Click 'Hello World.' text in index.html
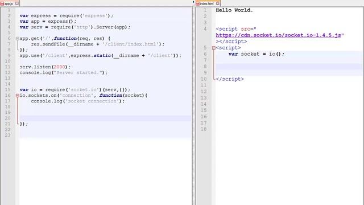Viewport: 364px width, 205px height. [x=234, y=10]
